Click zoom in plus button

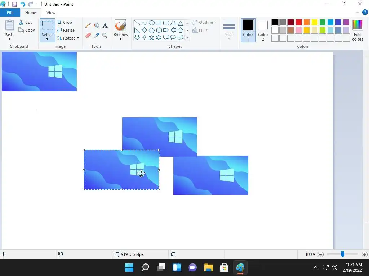tap(365, 254)
